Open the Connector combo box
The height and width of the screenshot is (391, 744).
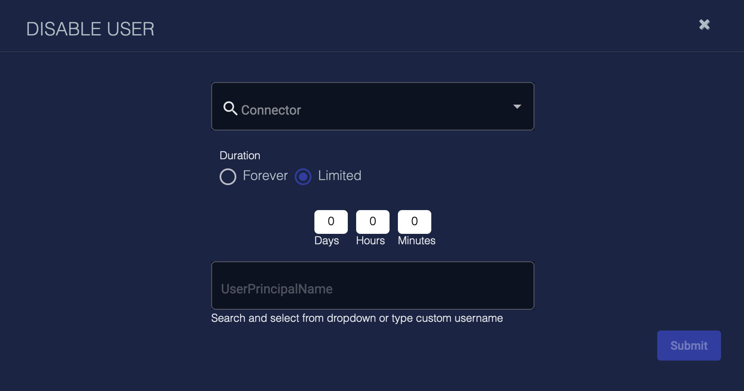coord(367,107)
